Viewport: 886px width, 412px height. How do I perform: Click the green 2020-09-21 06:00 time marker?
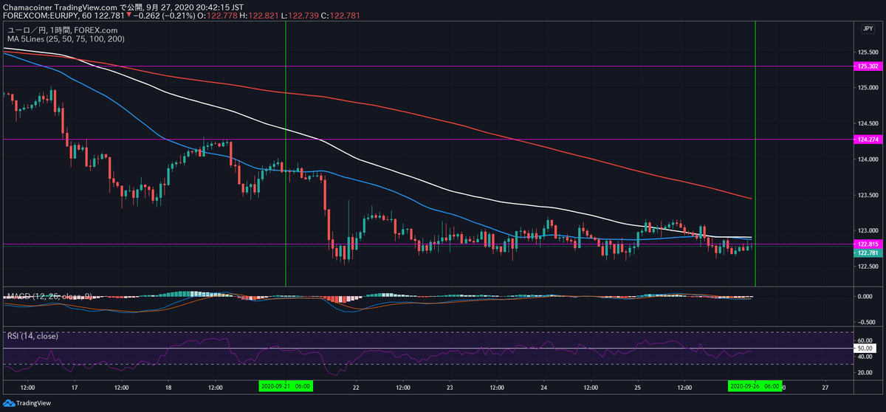286,385
